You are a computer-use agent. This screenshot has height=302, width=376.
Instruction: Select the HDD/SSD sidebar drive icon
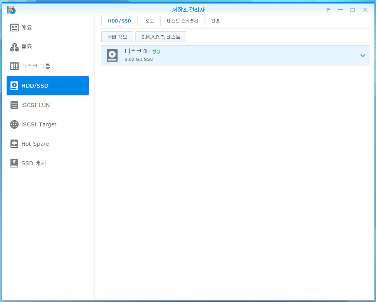pos(14,86)
